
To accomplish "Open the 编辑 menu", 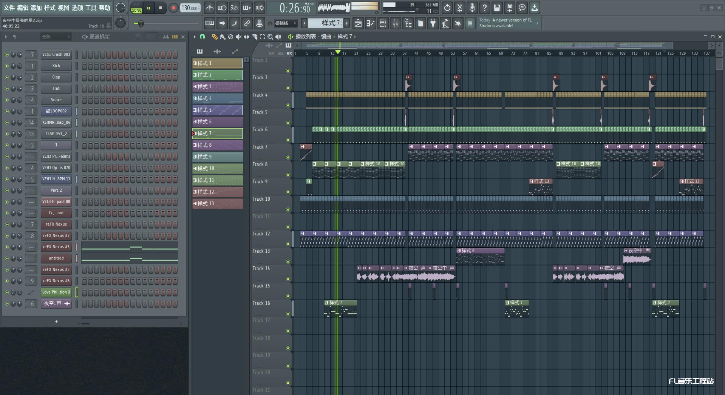I will point(22,8).
